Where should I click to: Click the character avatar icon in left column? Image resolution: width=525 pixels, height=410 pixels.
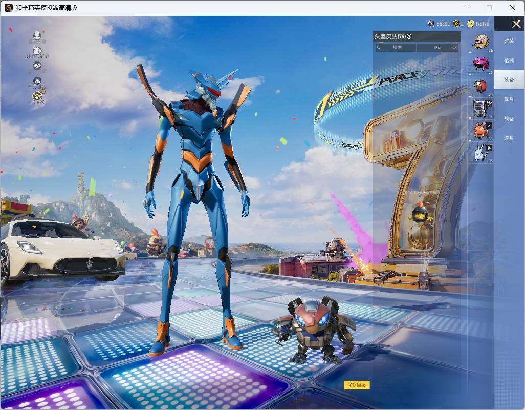[37, 35]
